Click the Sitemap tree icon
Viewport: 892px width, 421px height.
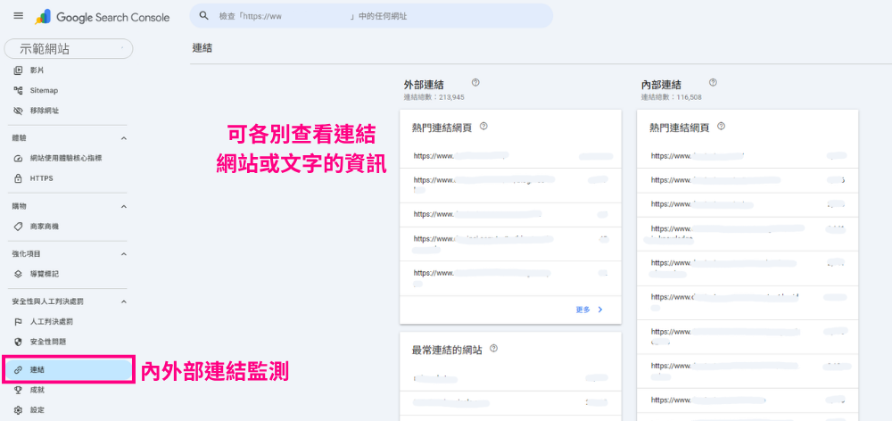point(18,90)
